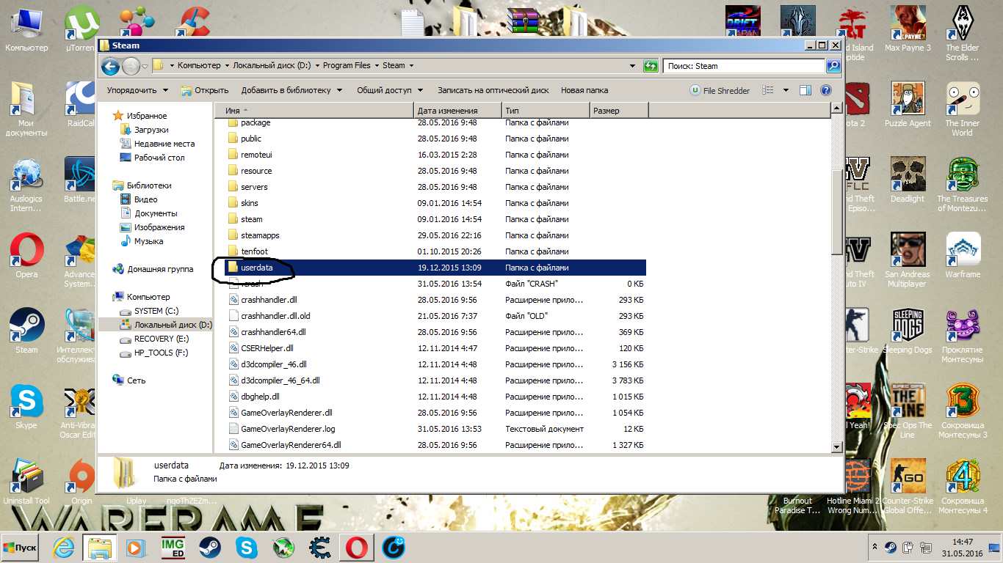Viewport: 1003px width, 563px height.
Task: Click Записать на оптический диск
Action: [493, 91]
